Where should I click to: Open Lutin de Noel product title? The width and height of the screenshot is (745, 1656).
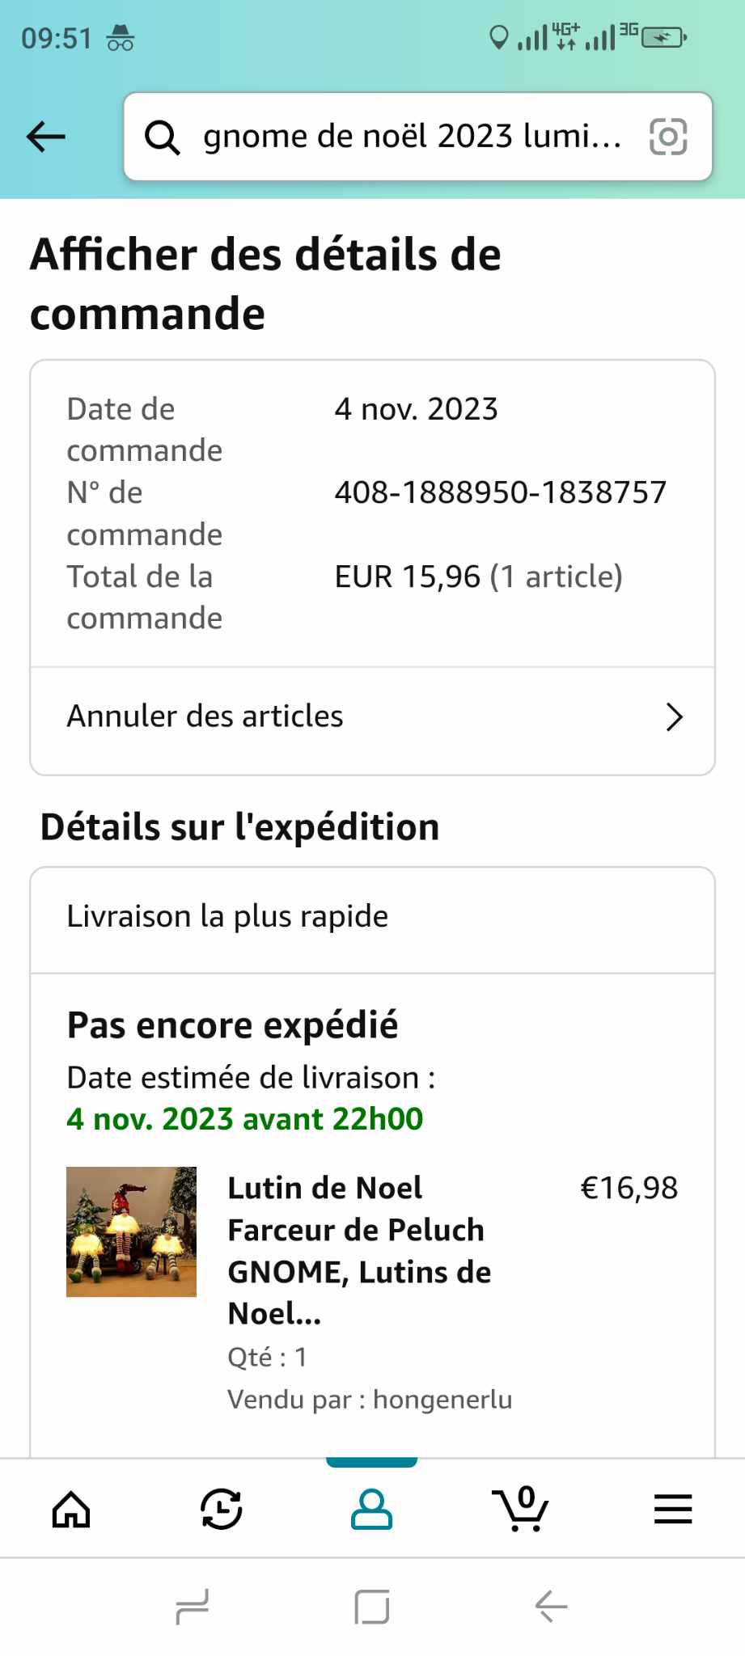click(359, 1250)
